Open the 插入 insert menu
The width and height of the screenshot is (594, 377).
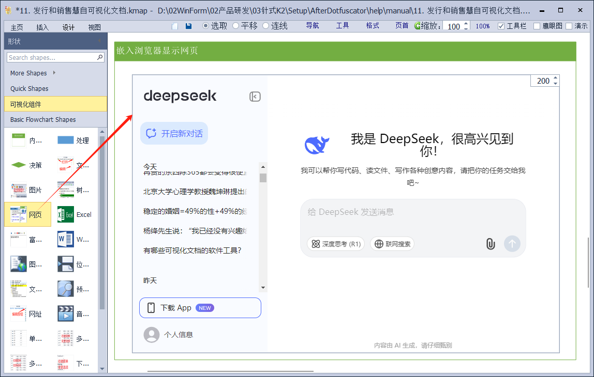[x=42, y=27]
